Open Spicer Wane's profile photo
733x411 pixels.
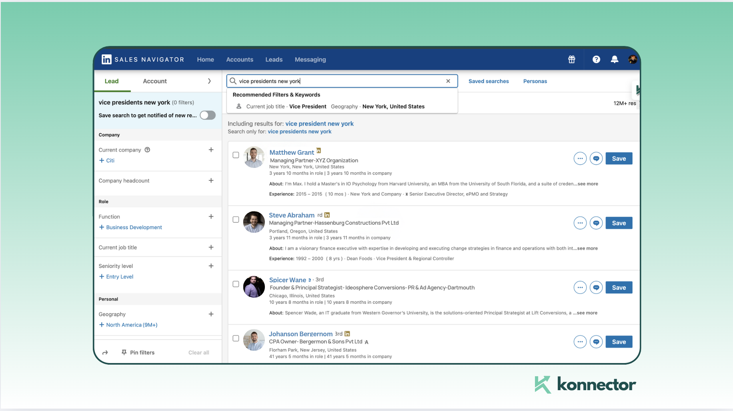(254, 287)
